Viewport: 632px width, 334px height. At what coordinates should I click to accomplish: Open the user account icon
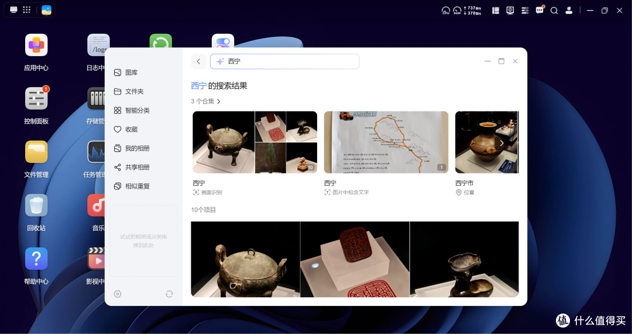(569, 11)
